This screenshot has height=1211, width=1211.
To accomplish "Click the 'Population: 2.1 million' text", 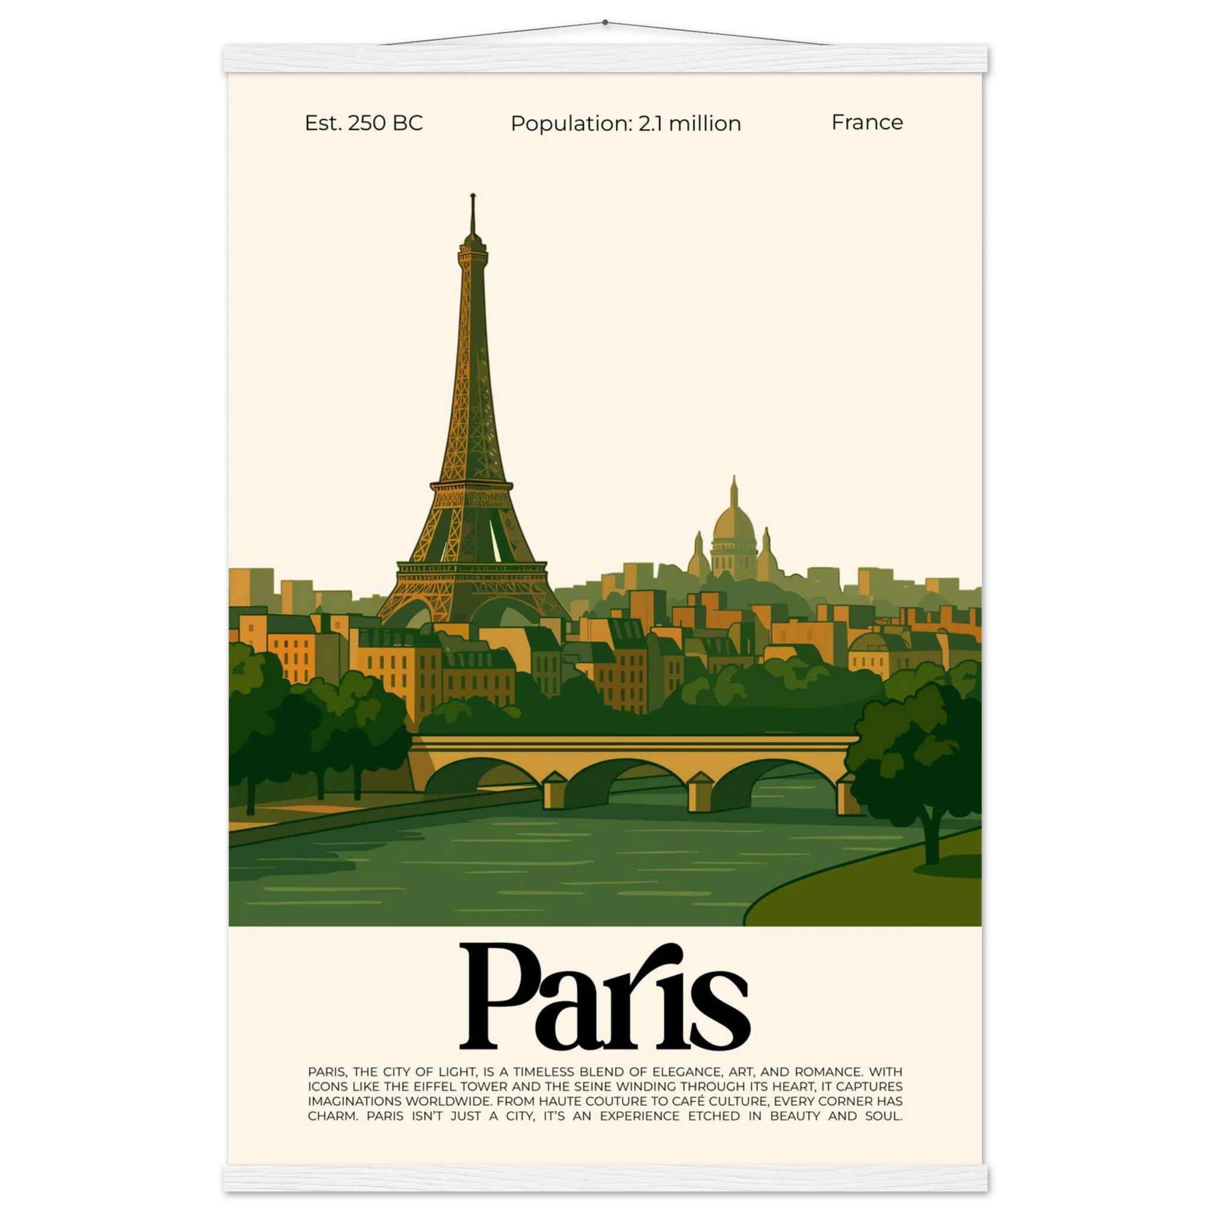I will [x=625, y=124].
